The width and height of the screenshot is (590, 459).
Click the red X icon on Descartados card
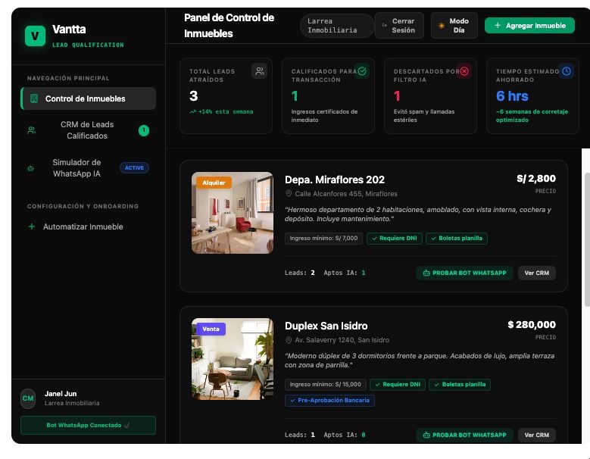[464, 71]
